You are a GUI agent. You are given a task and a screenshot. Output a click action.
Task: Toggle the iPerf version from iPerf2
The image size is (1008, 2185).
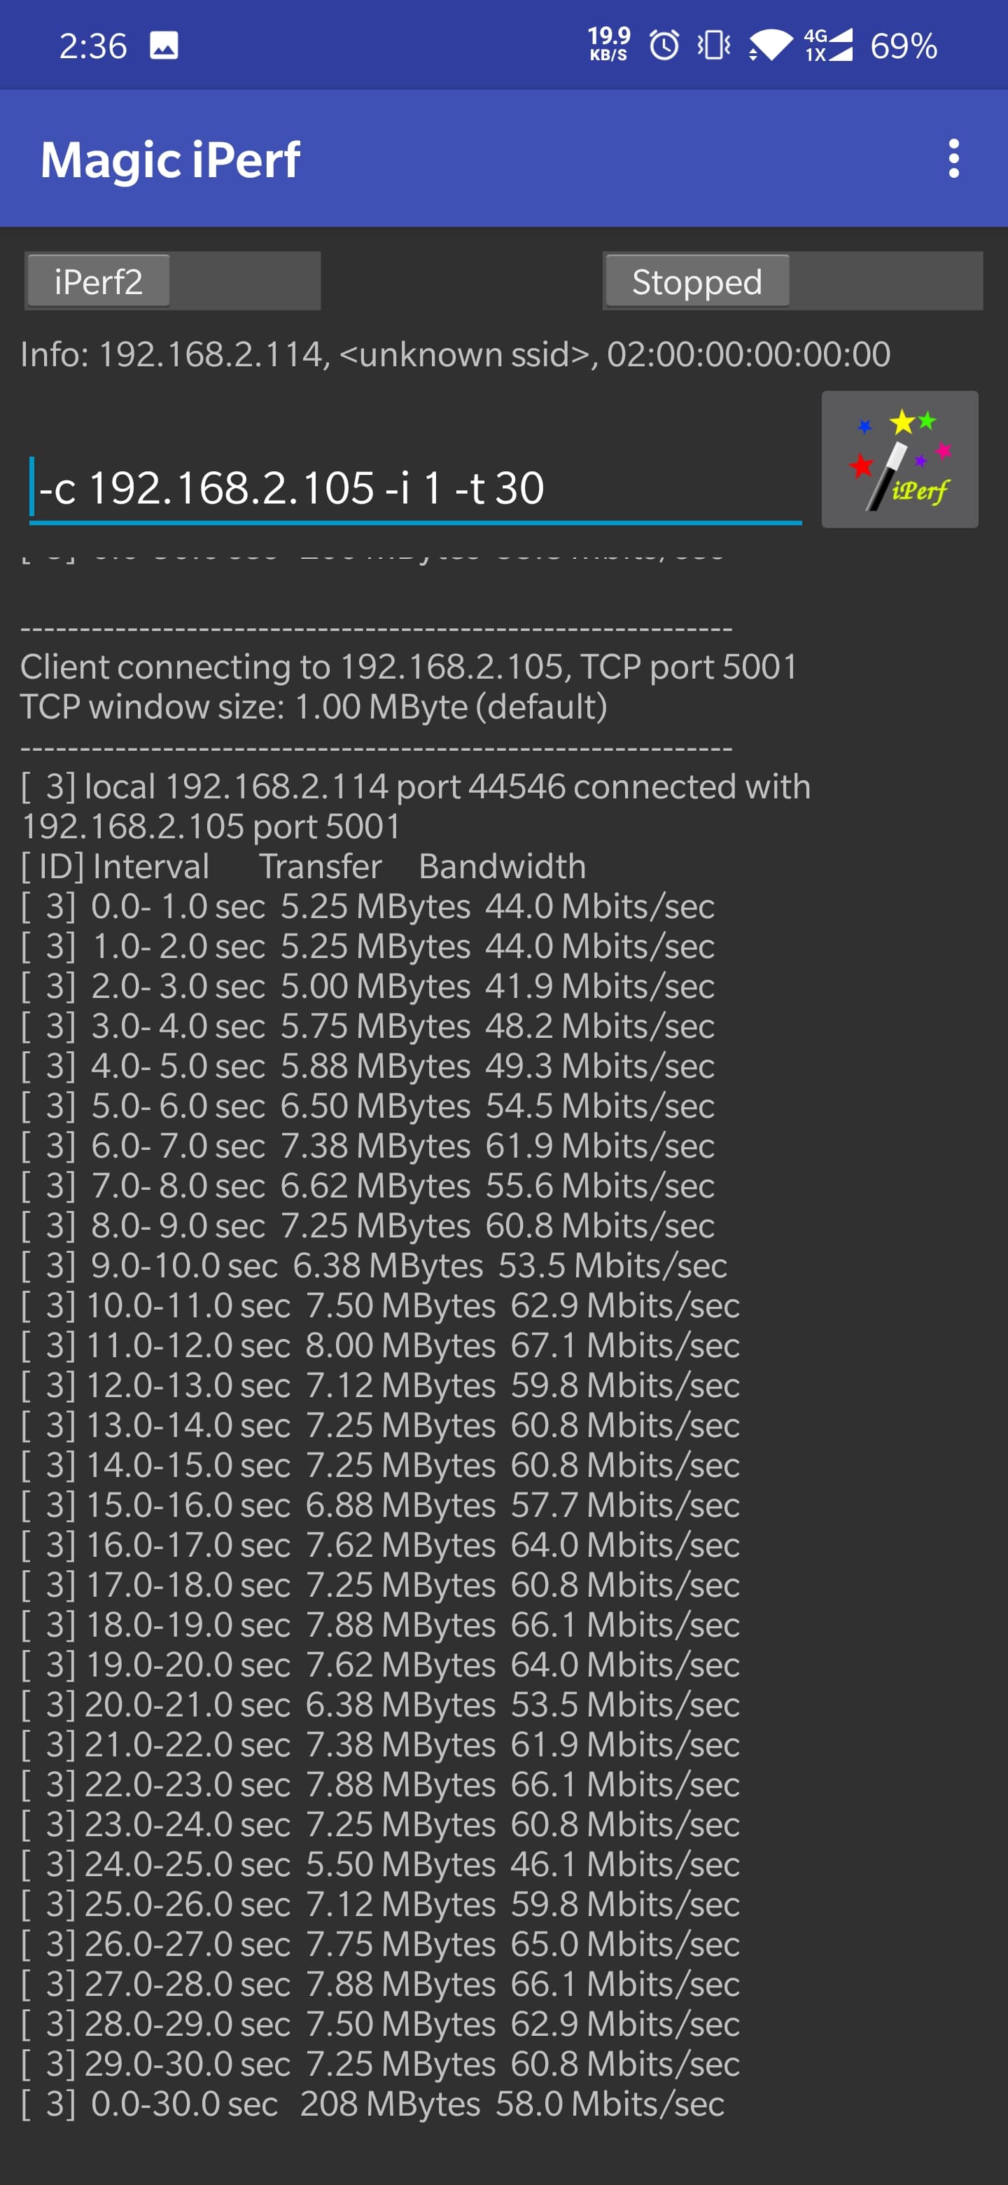[x=97, y=282]
